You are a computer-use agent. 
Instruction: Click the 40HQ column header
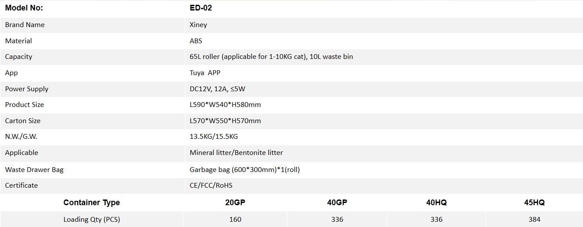[436, 203]
